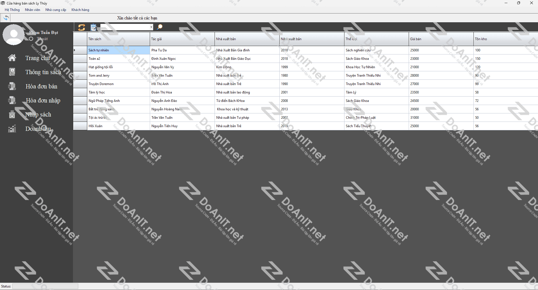Click the Thể loại column header
538x290 pixels.
(376, 39)
